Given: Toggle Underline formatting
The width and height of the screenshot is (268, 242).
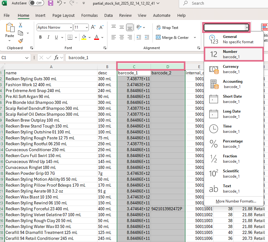Looking at the screenshot, I should 56,37.
